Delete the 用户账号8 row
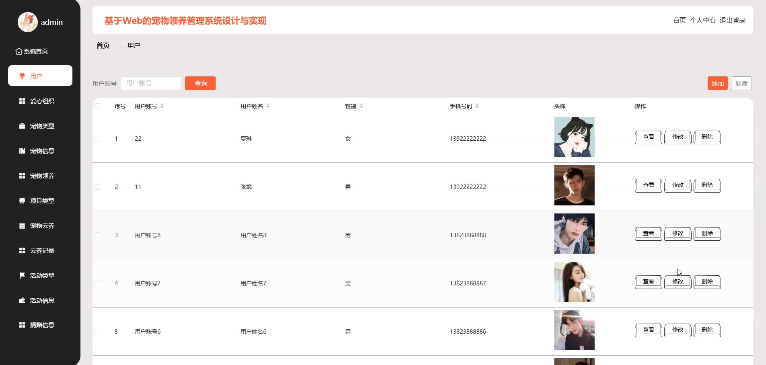Viewport: 766px width, 365px height. point(707,234)
